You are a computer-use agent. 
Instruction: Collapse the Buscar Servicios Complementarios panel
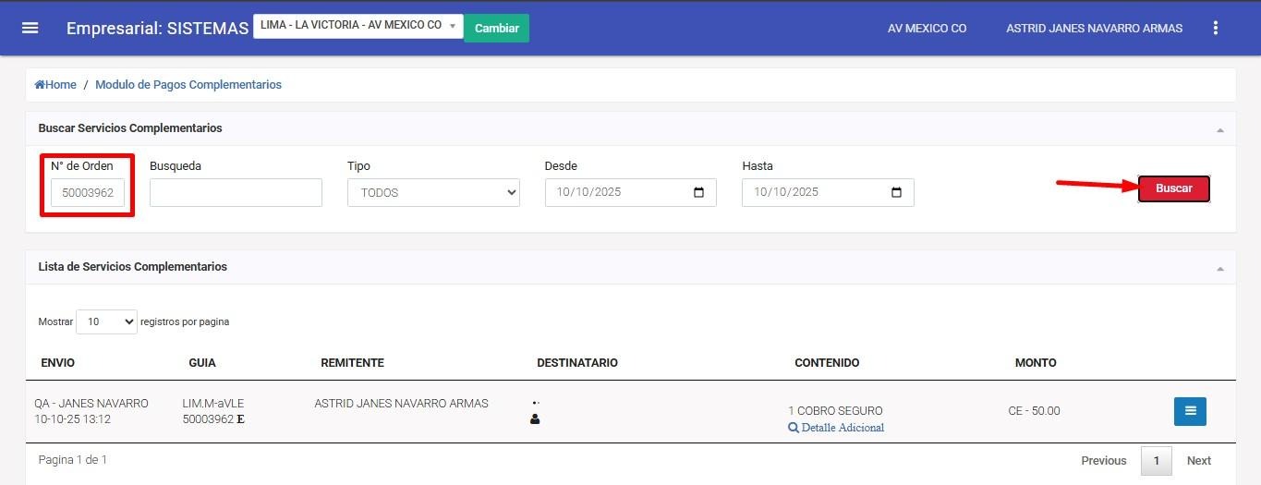coord(1219,130)
